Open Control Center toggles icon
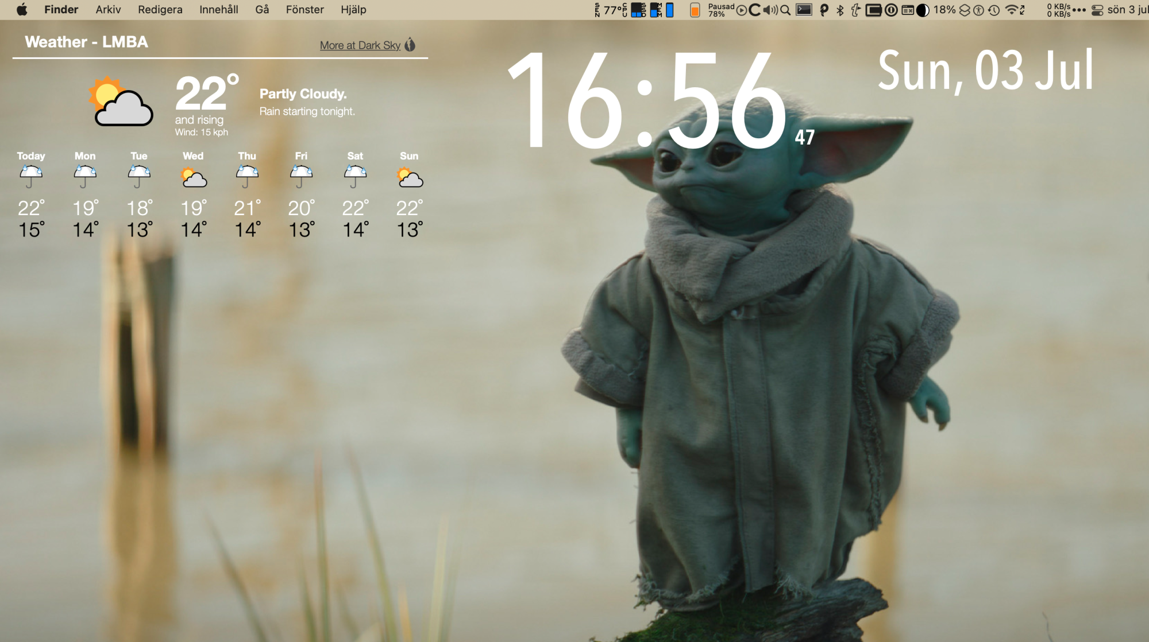 tap(1097, 10)
